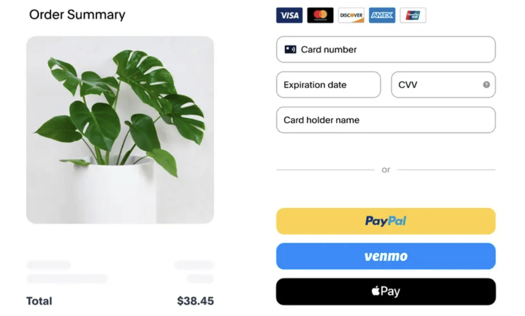Viewport: 525px width, 316px height.
Task: Pay with the yellow PayPal button
Action: (386, 221)
